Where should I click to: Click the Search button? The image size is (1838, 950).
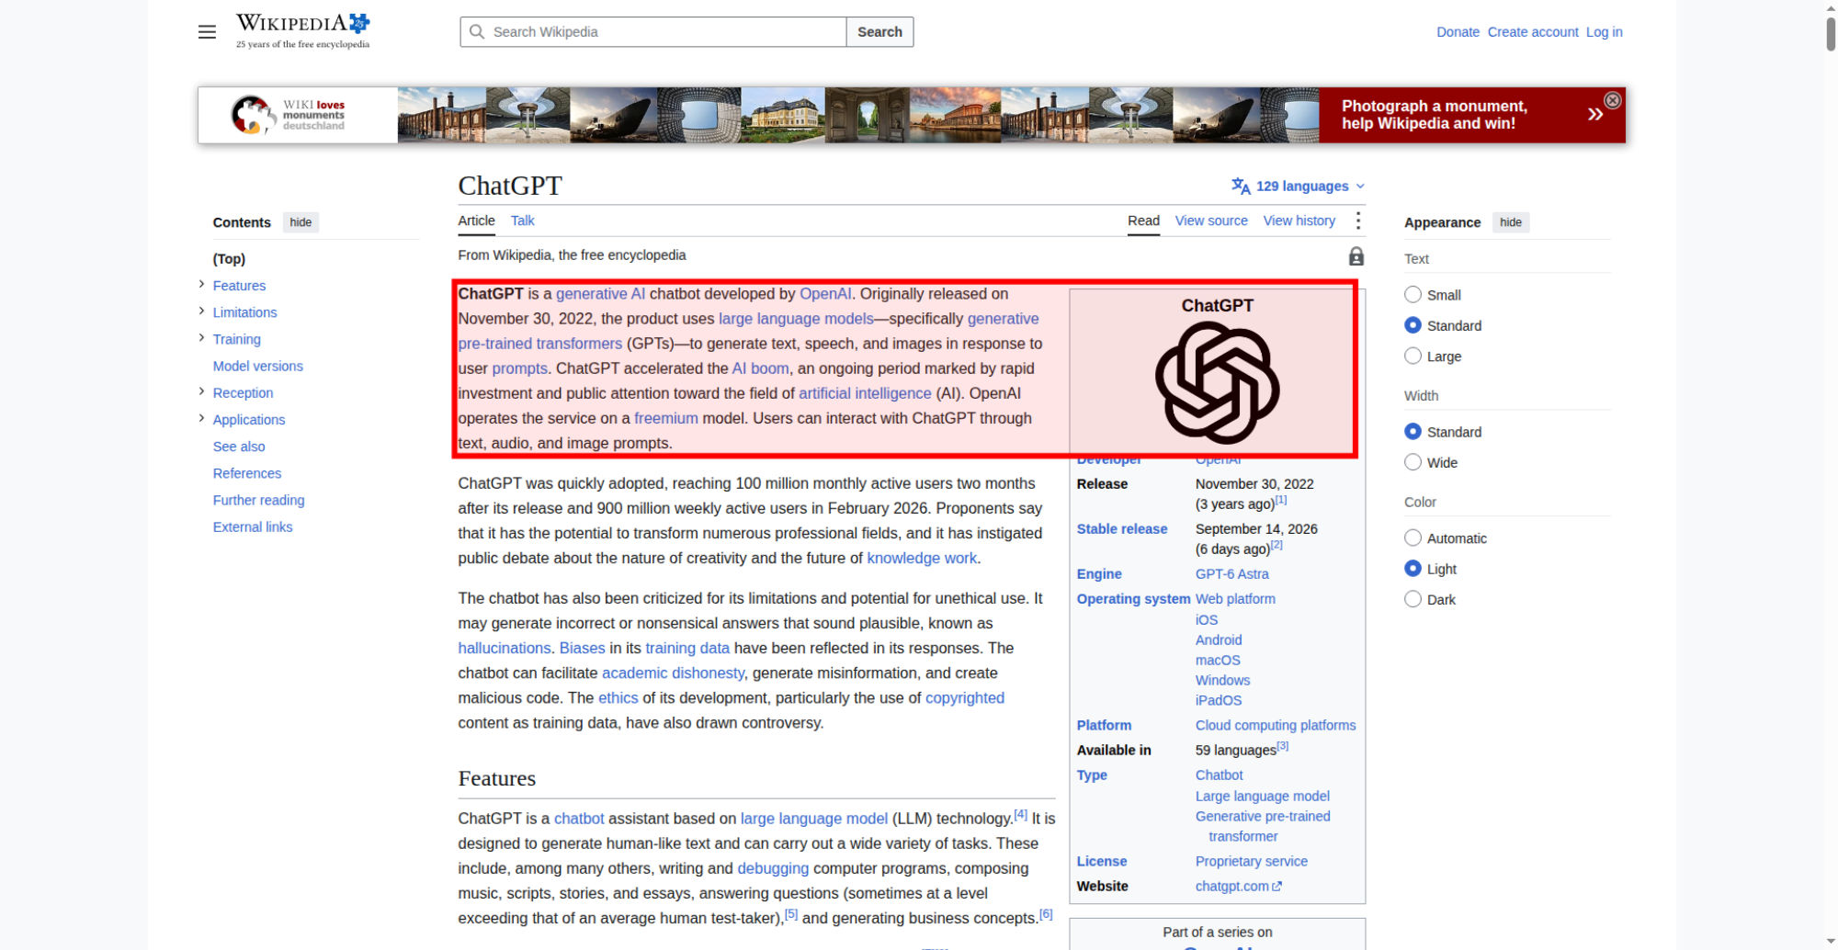pyautogui.click(x=879, y=32)
